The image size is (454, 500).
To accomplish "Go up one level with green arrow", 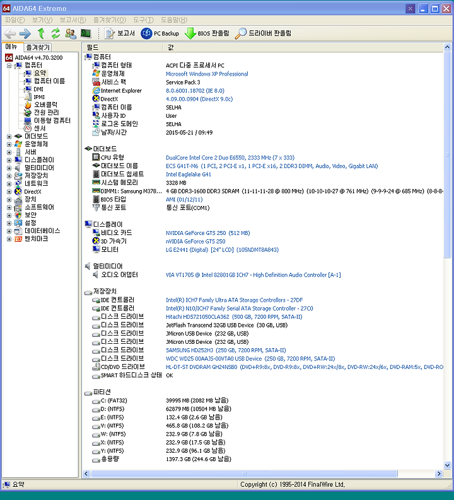I will point(41,33).
